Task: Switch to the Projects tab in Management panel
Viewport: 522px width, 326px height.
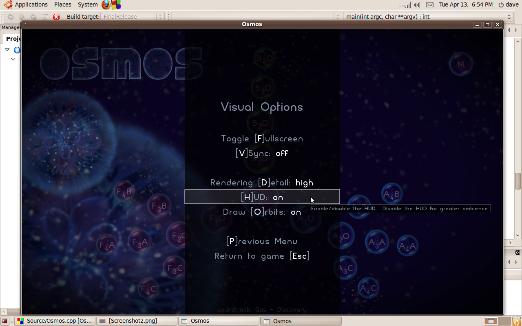Action: 13,39
